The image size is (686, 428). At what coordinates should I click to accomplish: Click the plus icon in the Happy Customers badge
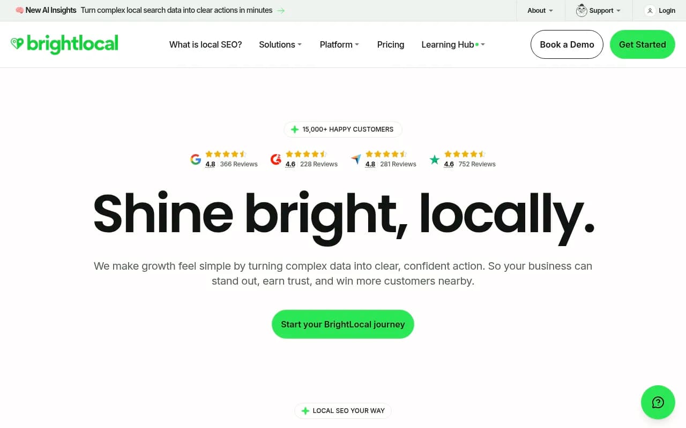click(x=294, y=129)
